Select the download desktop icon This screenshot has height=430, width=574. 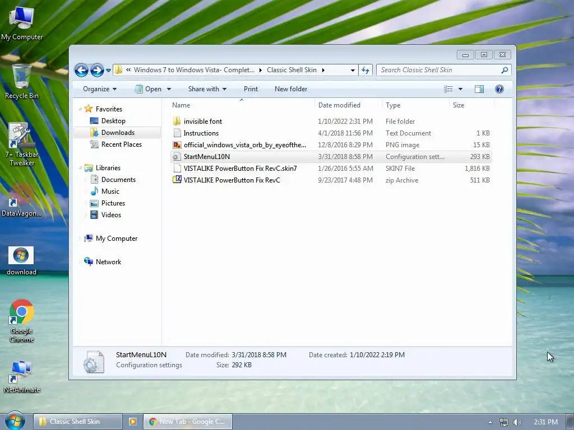coord(22,261)
